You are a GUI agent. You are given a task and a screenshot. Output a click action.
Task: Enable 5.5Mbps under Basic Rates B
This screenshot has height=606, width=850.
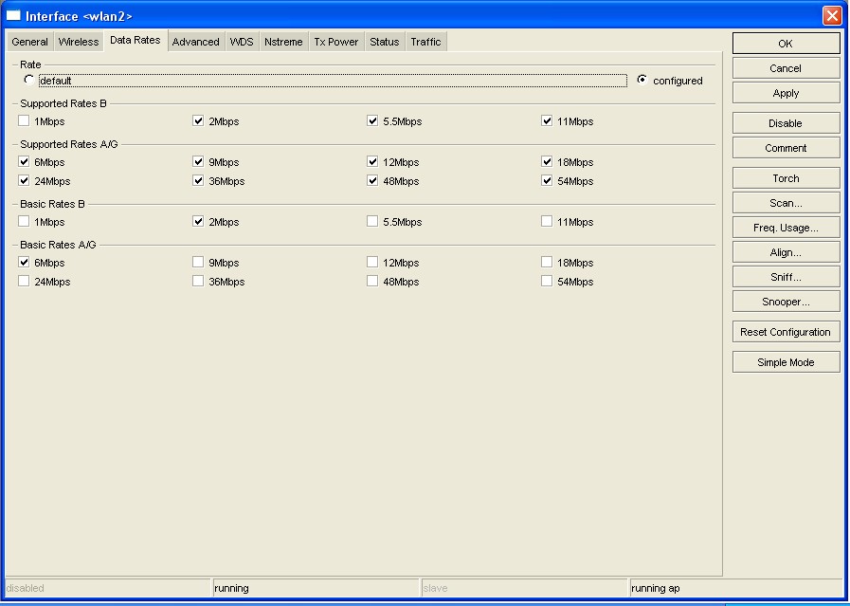click(x=372, y=221)
